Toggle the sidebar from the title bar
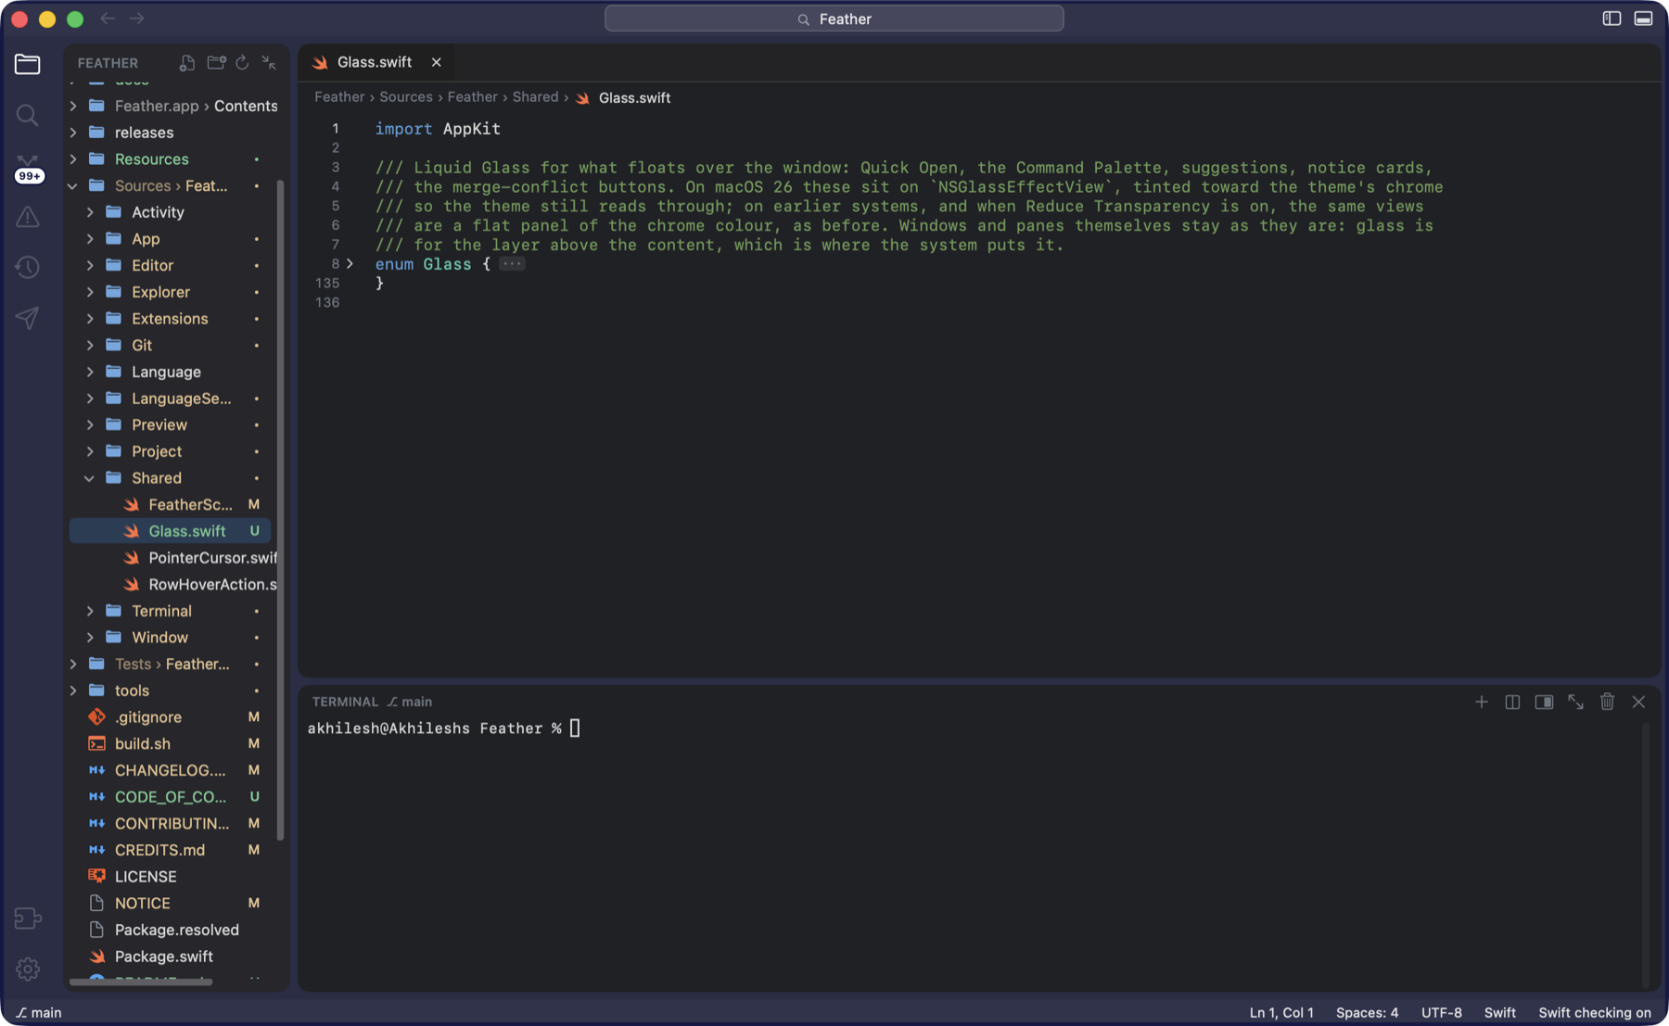This screenshot has width=1669, height=1026. point(1612,19)
